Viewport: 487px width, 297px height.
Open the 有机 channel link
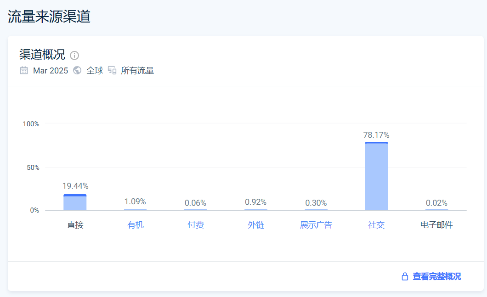click(x=136, y=225)
